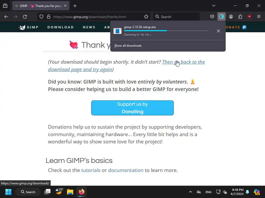Reload the page with refresh icon
Screen dimensions: 265x198
pos(25,17)
